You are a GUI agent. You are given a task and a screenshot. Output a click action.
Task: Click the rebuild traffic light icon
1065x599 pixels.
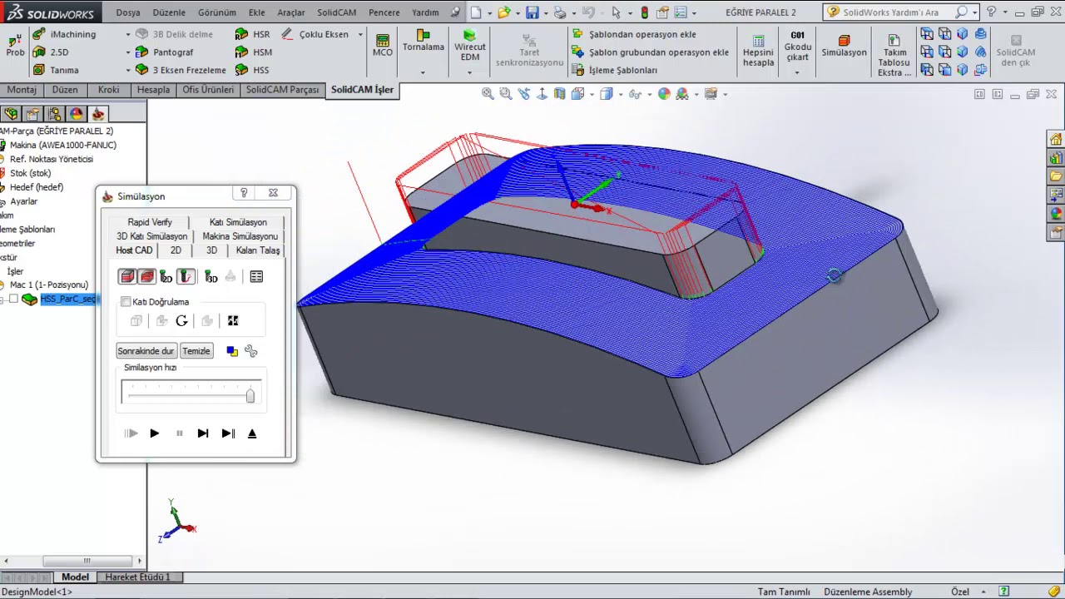tap(644, 12)
